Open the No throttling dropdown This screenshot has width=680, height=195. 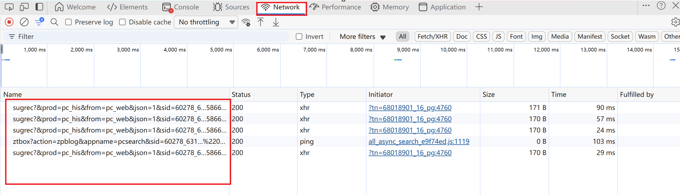(206, 22)
